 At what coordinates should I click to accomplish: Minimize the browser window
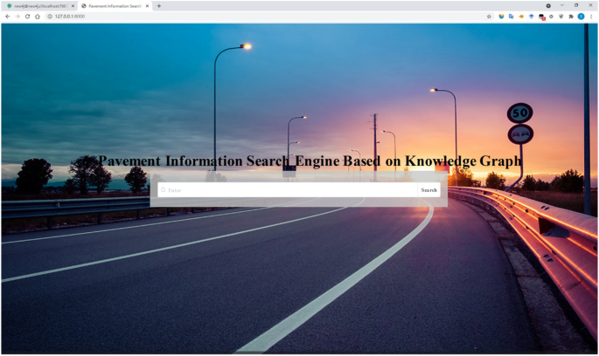pyautogui.click(x=561, y=5)
